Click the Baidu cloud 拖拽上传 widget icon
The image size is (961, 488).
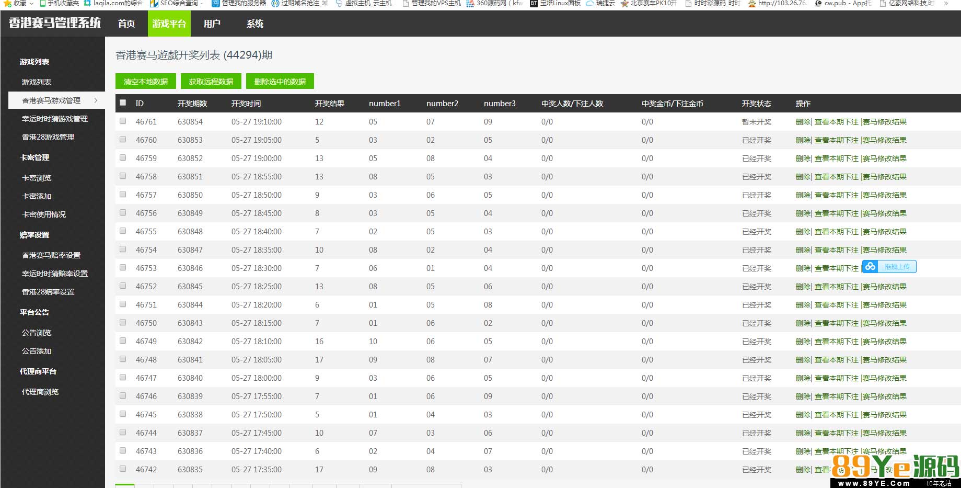click(x=870, y=267)
